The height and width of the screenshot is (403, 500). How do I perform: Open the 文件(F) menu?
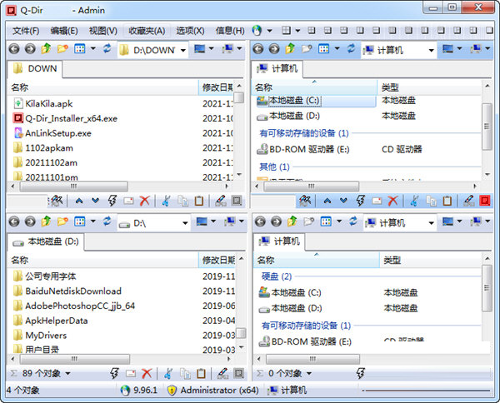tap(25, 31)
